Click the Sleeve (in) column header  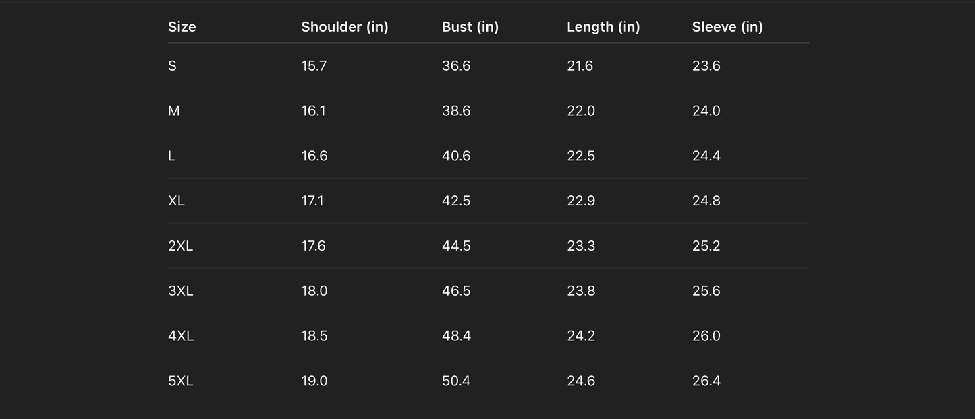pyautogui.click(x=727, y=27)
